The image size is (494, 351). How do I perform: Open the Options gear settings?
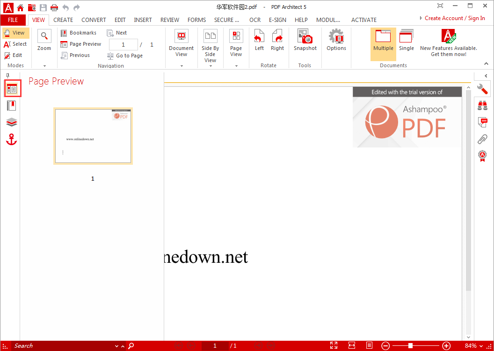coord(336,40)
